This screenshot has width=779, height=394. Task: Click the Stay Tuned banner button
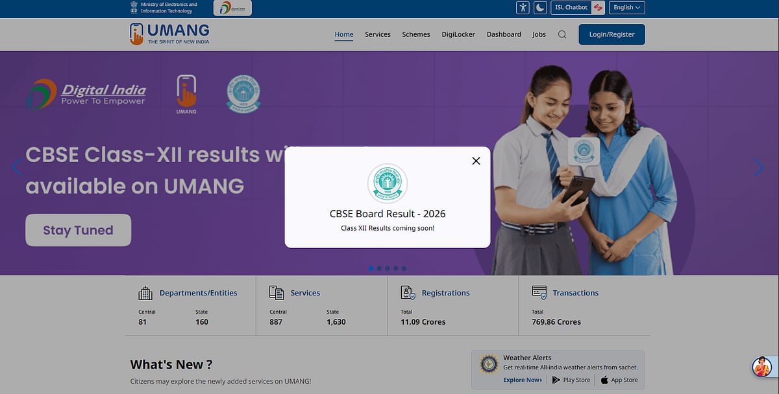(79, 230)
